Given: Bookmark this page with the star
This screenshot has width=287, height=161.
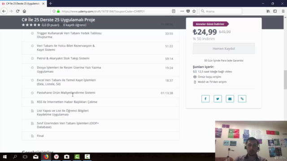Looking at the screenshot, I should [194, 11].
